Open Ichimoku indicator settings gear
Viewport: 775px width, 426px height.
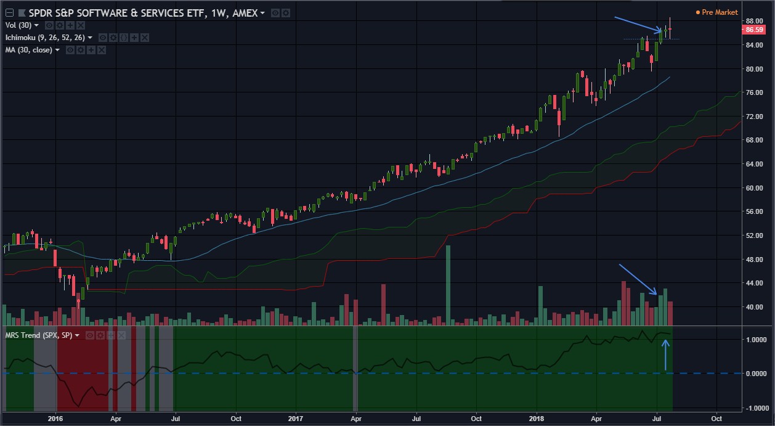coord(113,38)
